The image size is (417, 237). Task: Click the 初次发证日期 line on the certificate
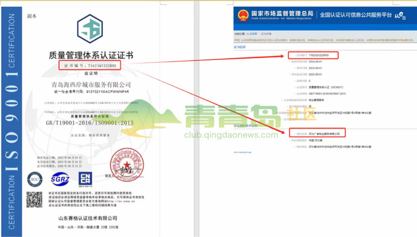tap(59, 158)
